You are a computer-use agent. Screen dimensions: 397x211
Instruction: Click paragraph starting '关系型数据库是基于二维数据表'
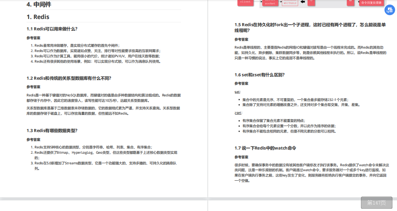[x=103, y=111]
